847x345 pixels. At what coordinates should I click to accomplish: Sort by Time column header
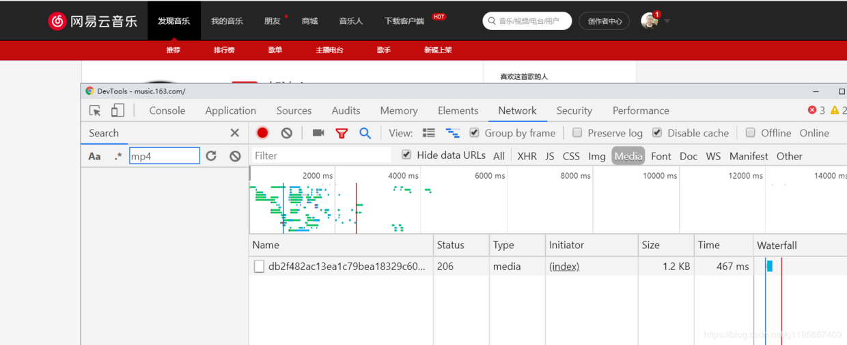723,245
